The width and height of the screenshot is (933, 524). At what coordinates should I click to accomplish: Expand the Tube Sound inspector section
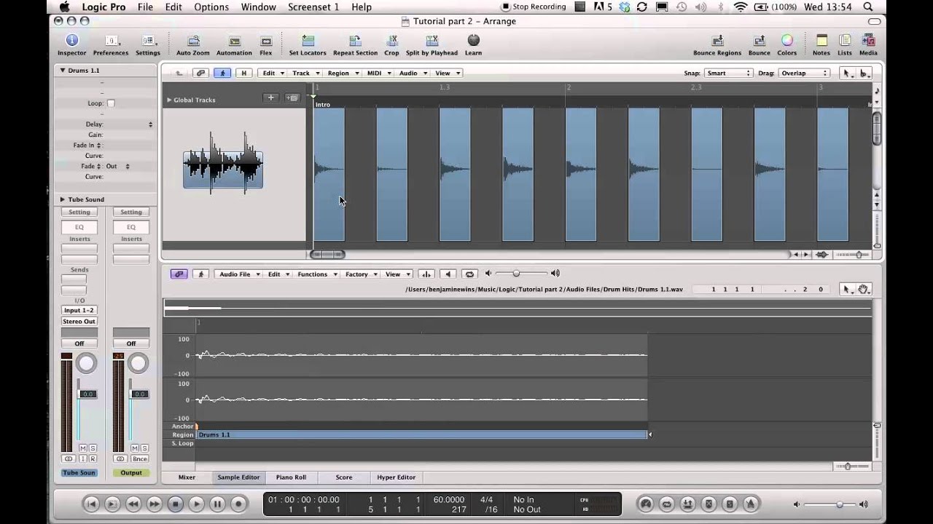tap(63, 199)
